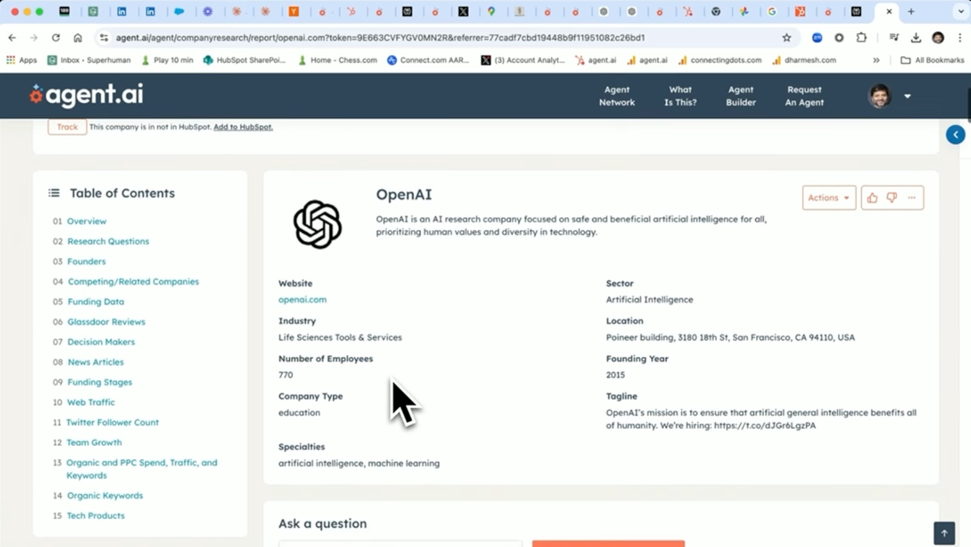Screen dimensions: 971x547
Task: Open the connectingdots.com bookmark
Action: [x=720, y=60]
